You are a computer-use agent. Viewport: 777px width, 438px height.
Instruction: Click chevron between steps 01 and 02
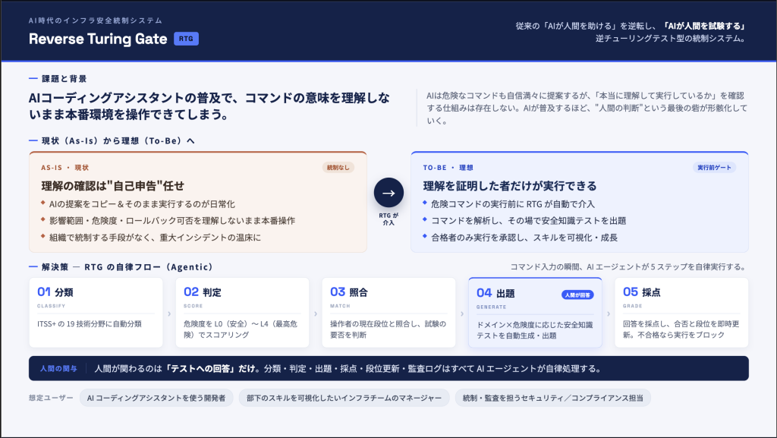coord(169,314)
